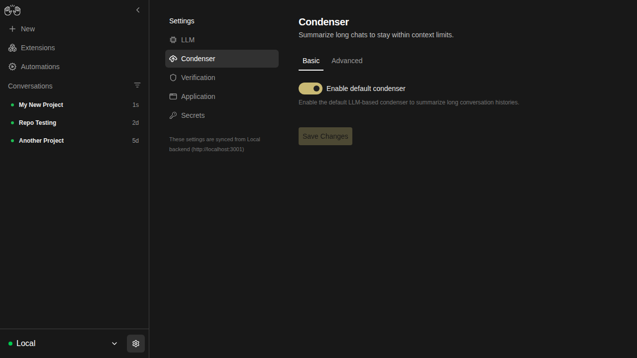Click the Extensions icon in the sidebar

click(x=12, y=48)
